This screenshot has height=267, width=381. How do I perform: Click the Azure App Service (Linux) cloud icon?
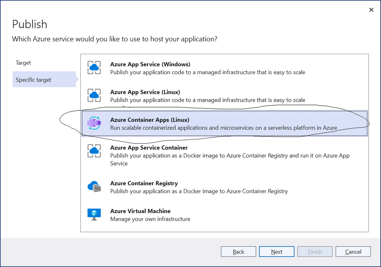click(x=94, y=95)
